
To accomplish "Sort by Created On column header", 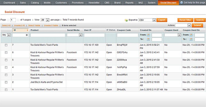I will 146,30.
